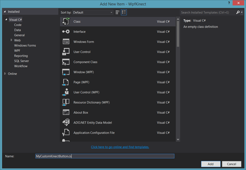Choose the Windows Form template icon
Screen dimensions: 246x170
[66, 42]
